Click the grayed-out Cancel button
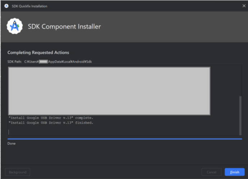The image size is (248, 179). point(211,172)
